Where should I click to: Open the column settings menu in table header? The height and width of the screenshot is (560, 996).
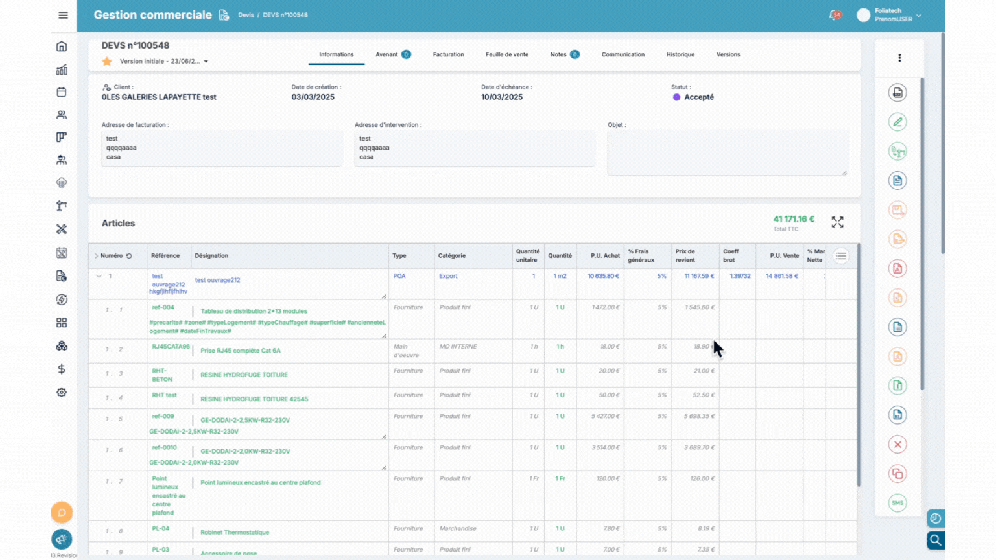(841, 256)
